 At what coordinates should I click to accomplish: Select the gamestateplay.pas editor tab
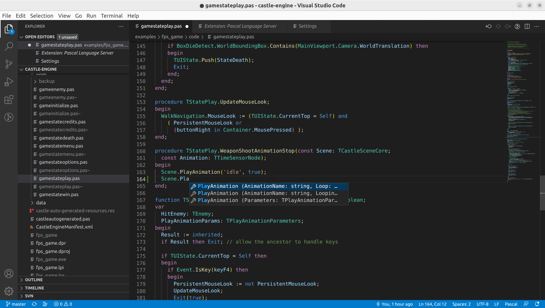161,26
